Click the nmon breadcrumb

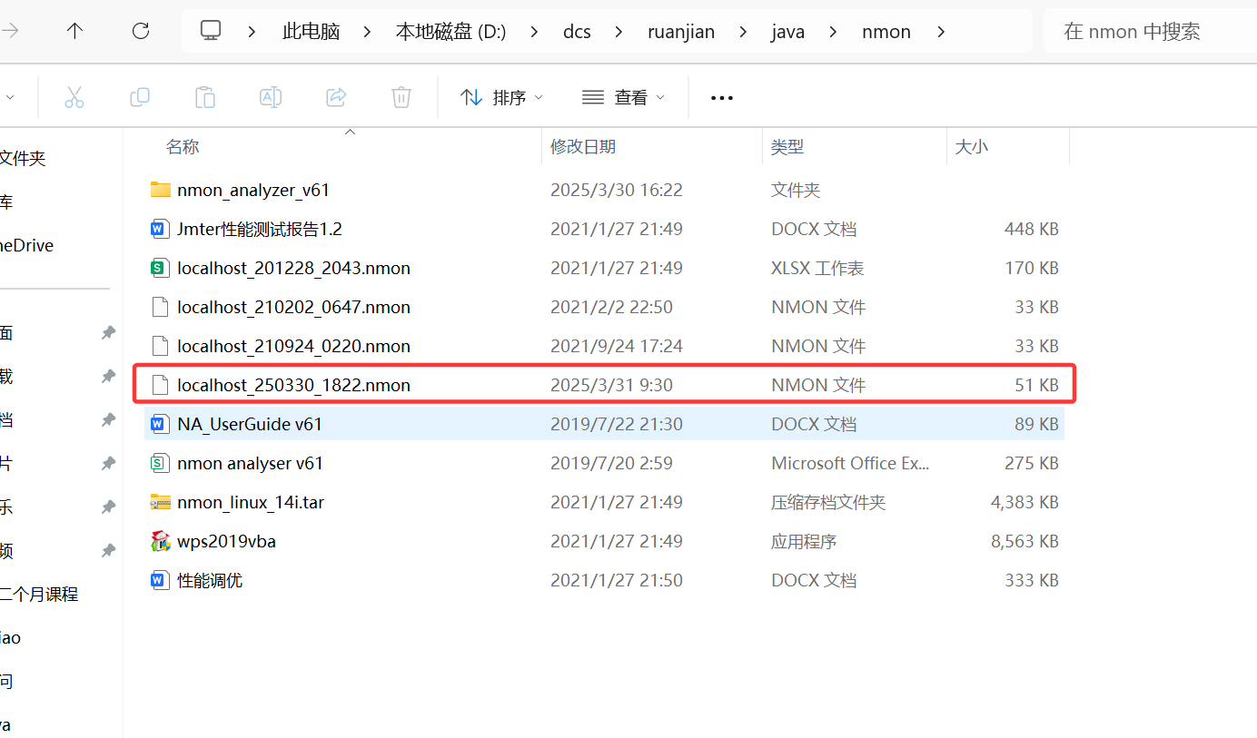(x=886, y=32)
